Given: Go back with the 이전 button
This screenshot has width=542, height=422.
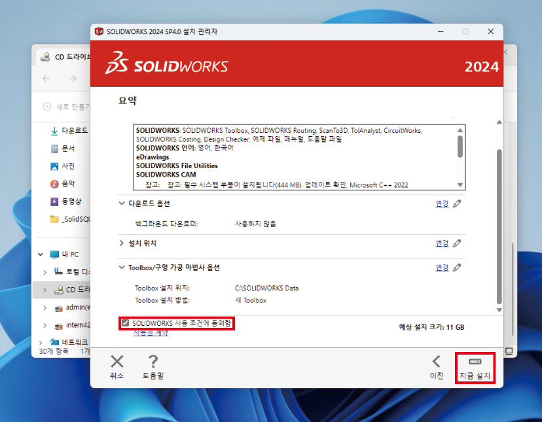Looking at the screenshot, I should point(436,368).
